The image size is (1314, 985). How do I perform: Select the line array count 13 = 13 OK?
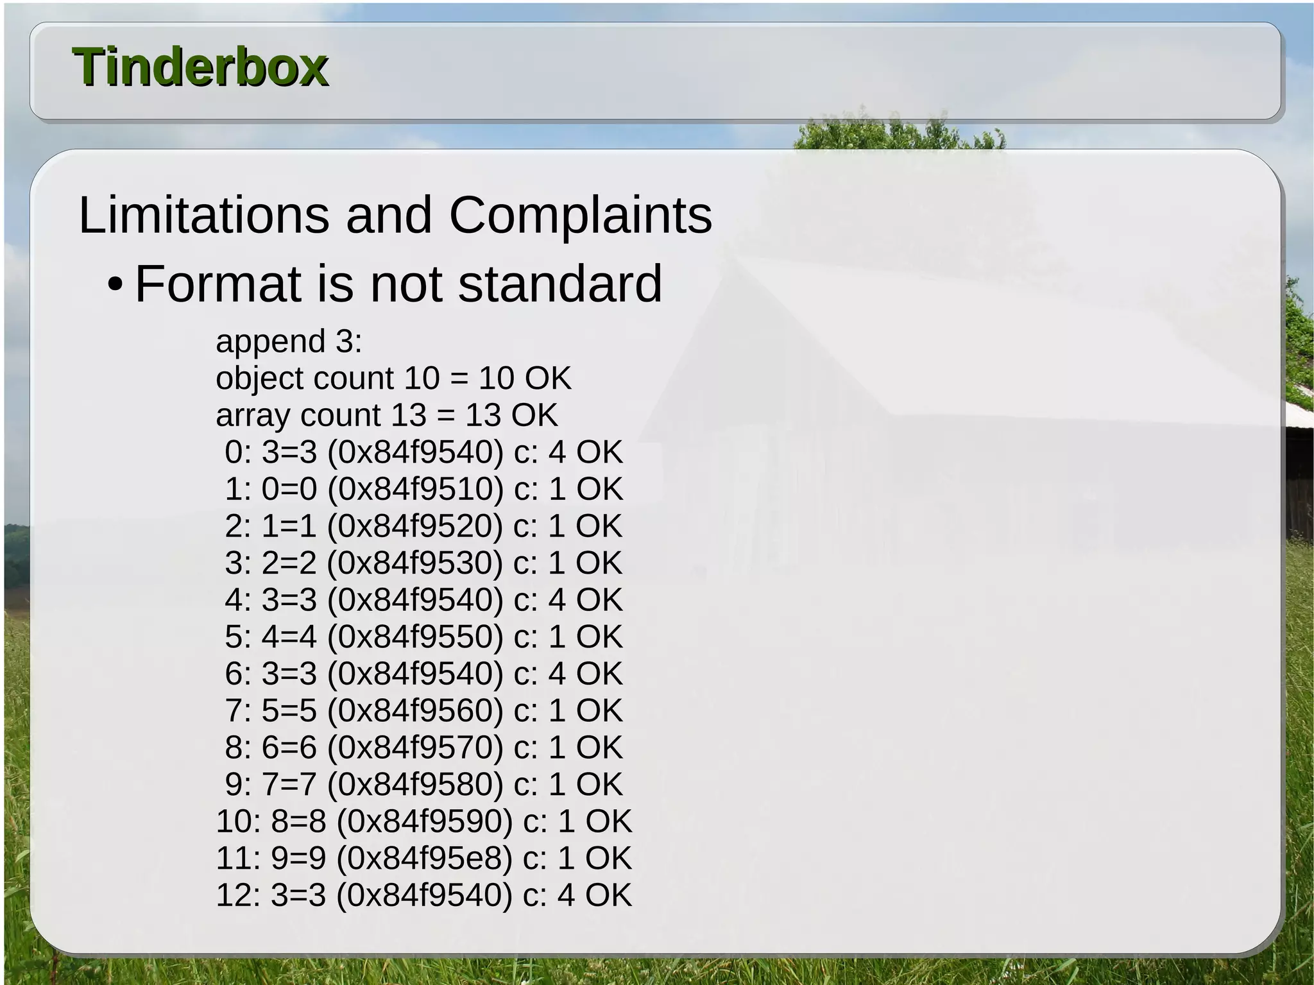click(x=387, y=415)
